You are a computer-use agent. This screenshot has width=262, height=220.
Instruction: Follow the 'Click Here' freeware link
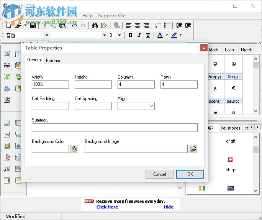pyautogui.click(x=107, y=207)
